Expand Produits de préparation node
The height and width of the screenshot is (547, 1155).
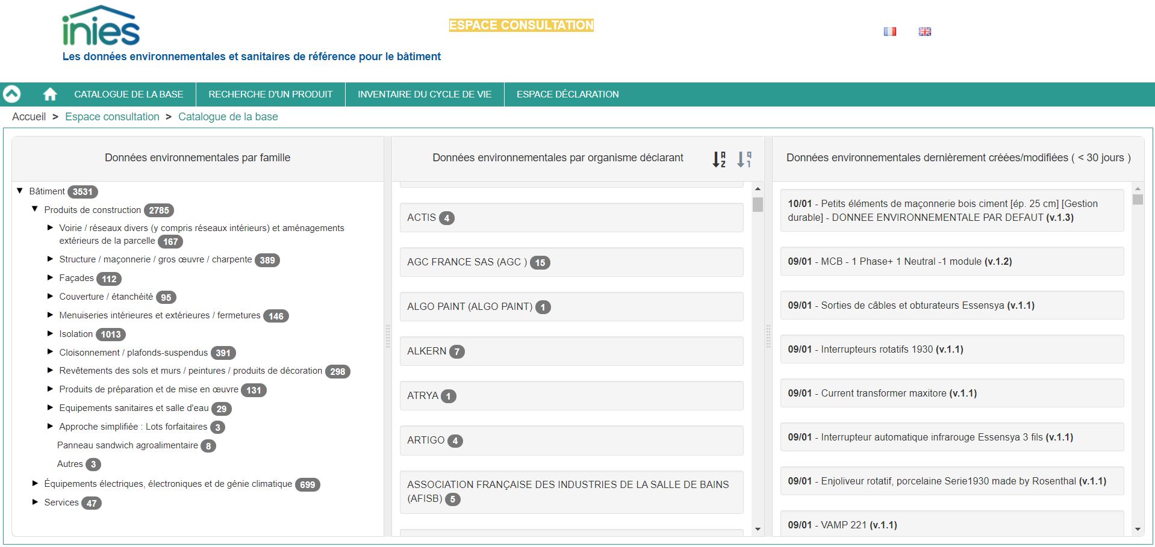pyautogui.click(x=50, y=389)
